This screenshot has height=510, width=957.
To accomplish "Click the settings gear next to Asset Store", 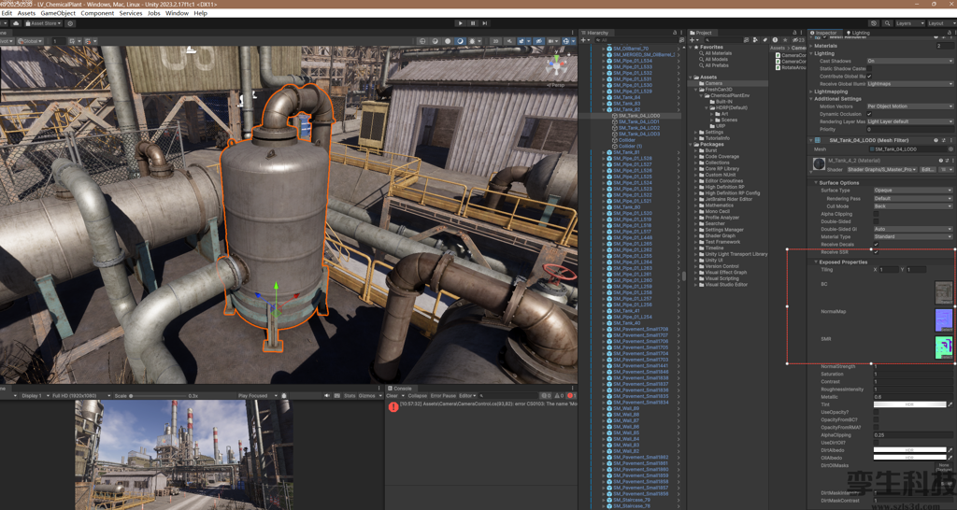I will (x=70, y=23).
